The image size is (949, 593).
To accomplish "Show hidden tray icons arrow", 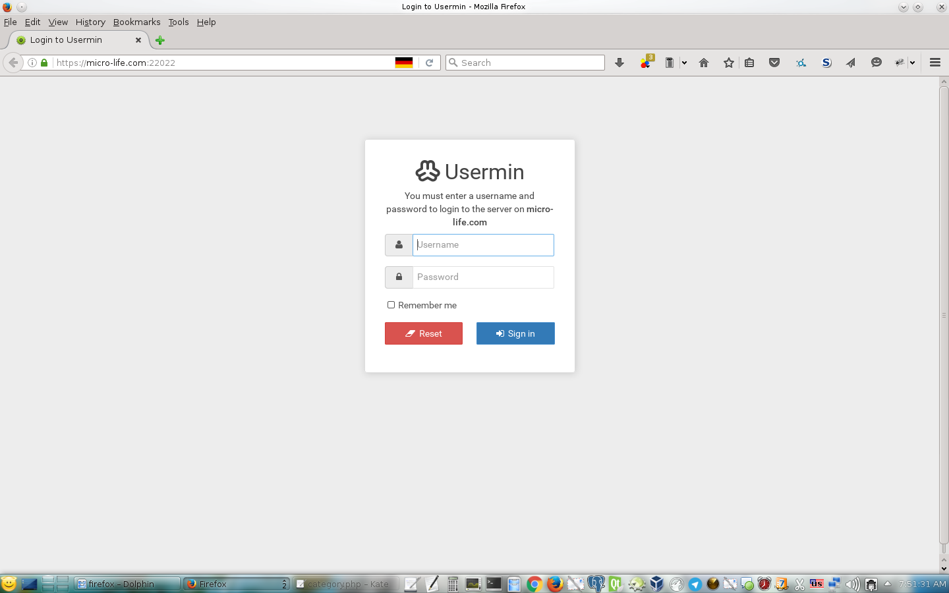I will point(887,584).
